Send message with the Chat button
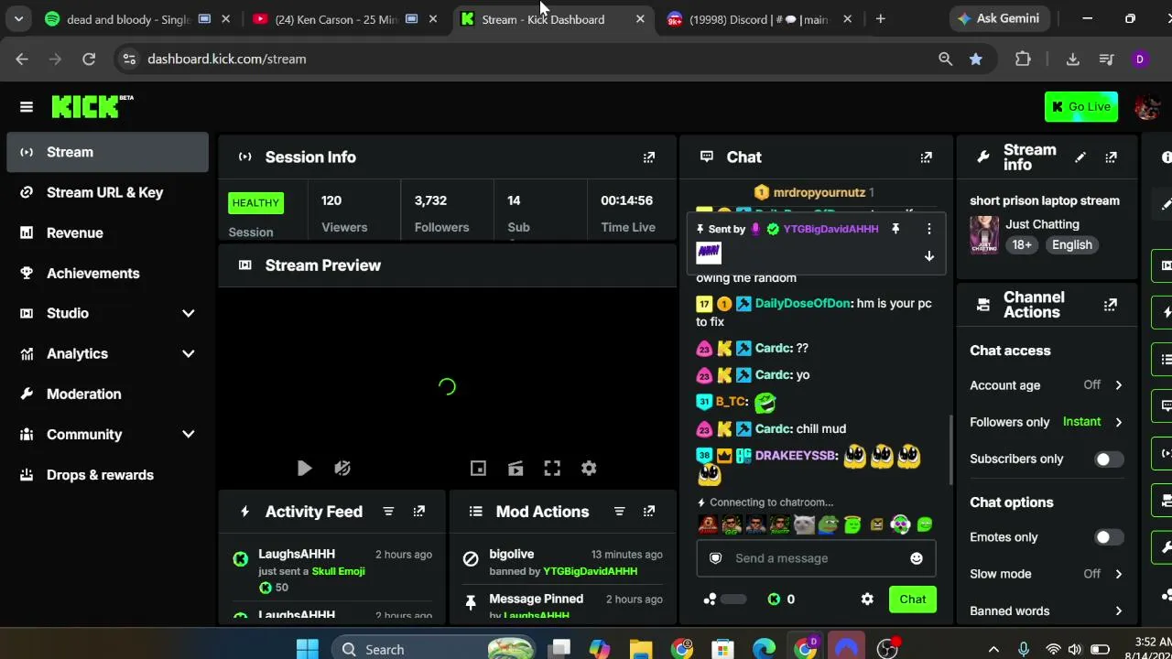This screenshot has height=659, width=1172. 913,600
